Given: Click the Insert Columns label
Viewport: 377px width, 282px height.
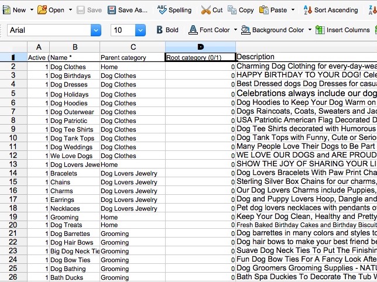Looking at the screenshot, I should 348,30.
